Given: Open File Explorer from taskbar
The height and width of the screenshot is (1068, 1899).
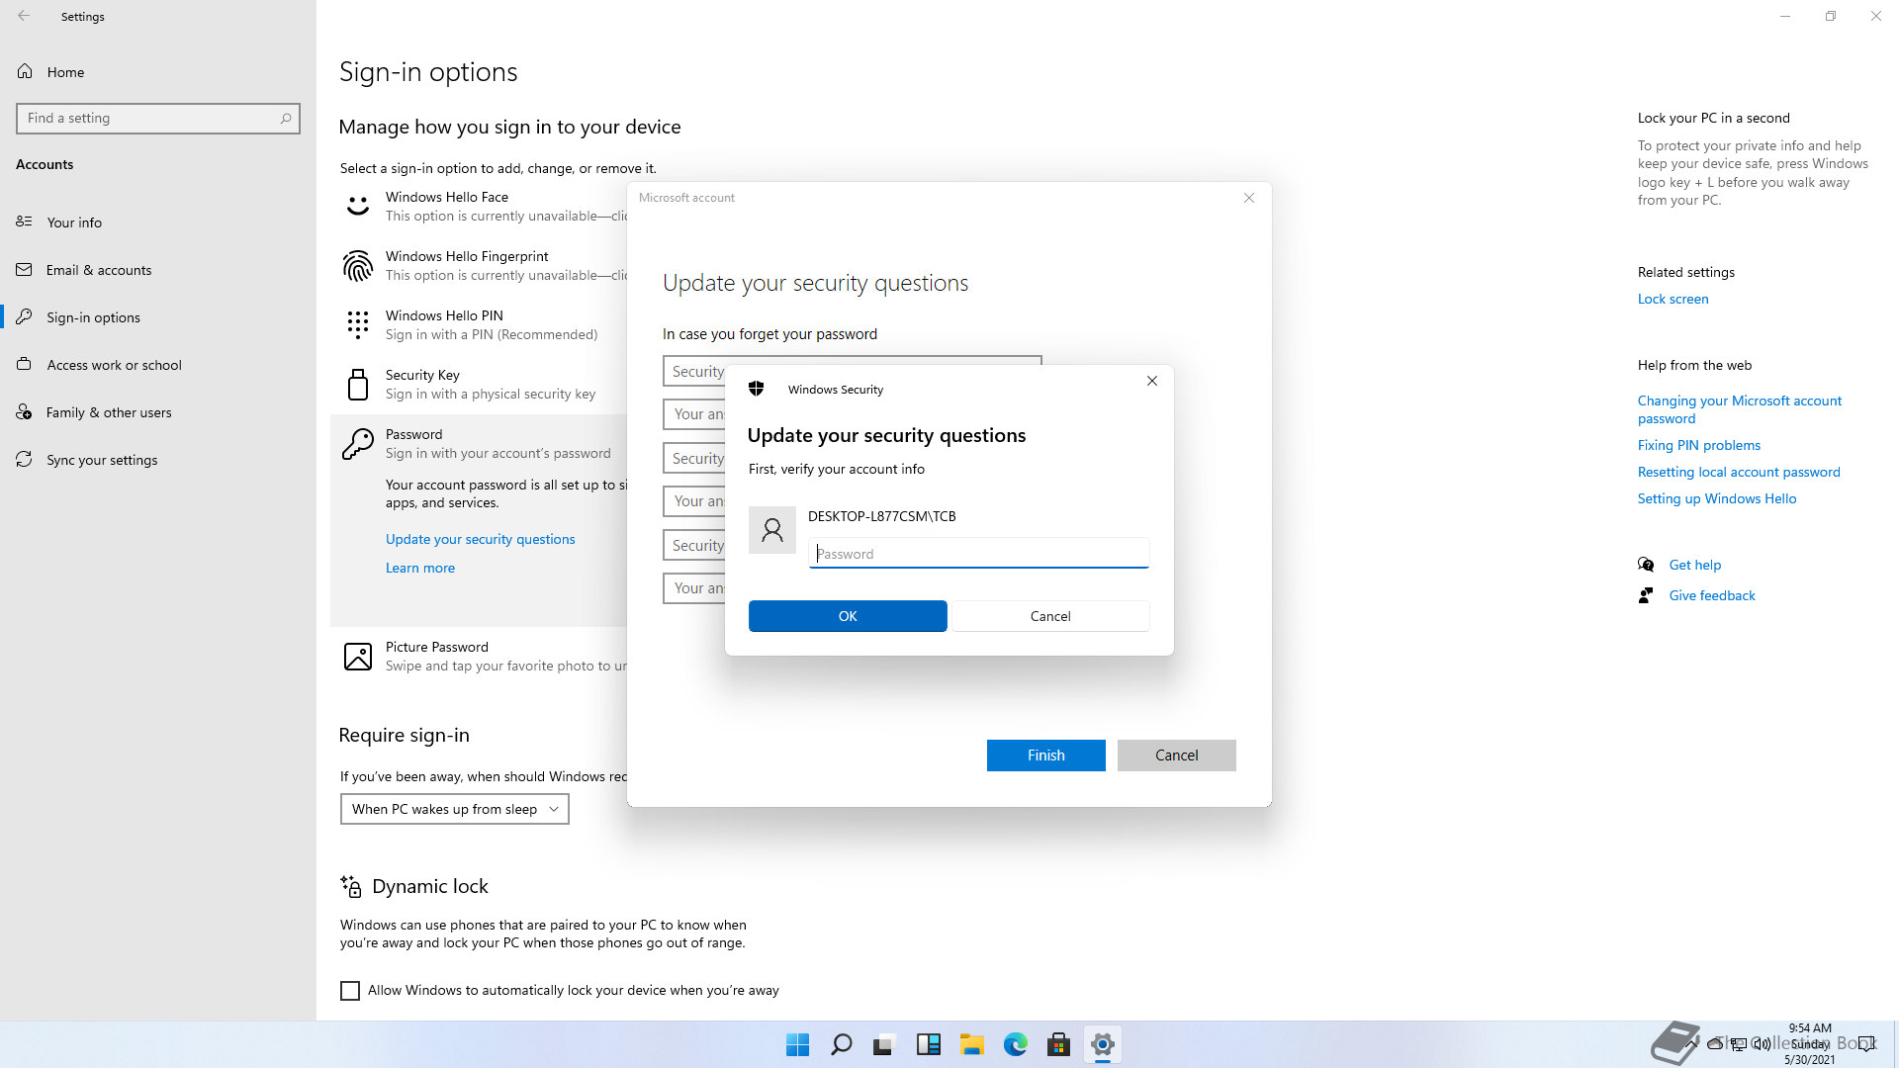Looking at the screenshot, I should pos(971,1044).
